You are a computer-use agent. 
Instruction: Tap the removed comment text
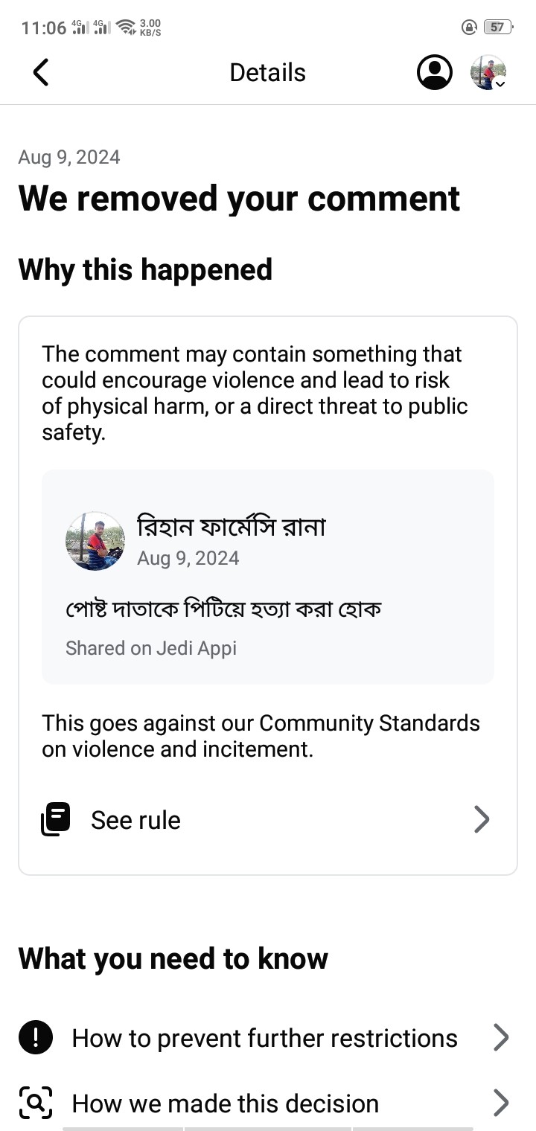(x=223, y=609)
